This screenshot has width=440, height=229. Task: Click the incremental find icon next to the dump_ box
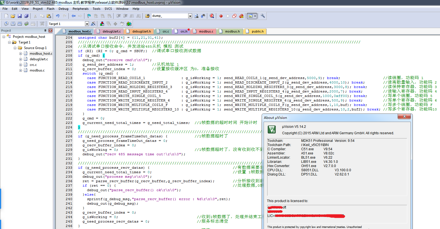203,16
